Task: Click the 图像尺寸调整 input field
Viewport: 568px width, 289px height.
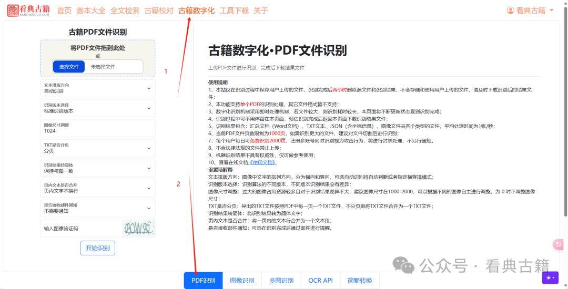Action: coord(98,128)
